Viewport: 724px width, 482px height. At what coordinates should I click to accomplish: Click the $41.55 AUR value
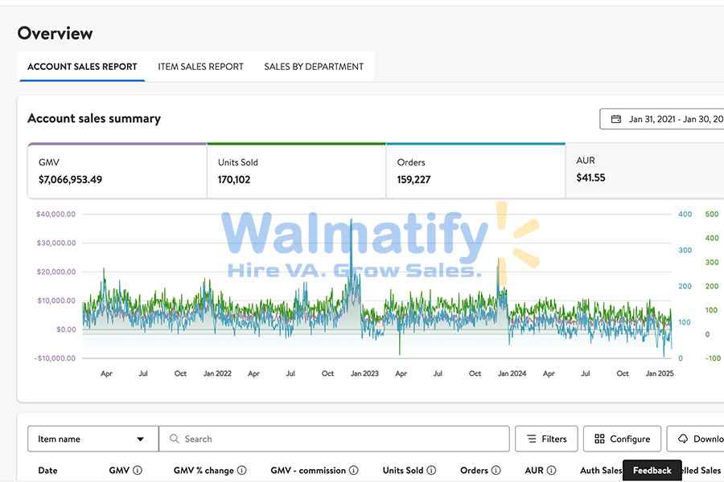pyautogui.click(x=590, y=178)
